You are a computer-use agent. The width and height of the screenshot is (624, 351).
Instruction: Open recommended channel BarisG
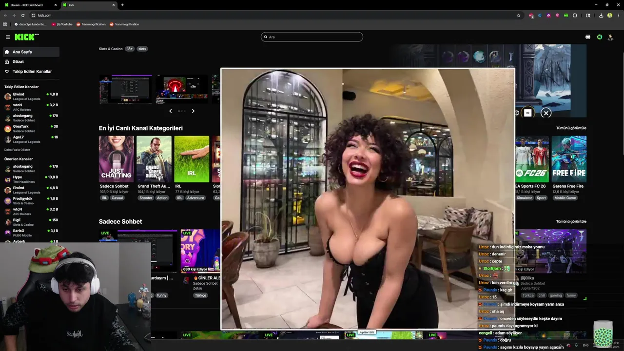click(x=31, y=233)
